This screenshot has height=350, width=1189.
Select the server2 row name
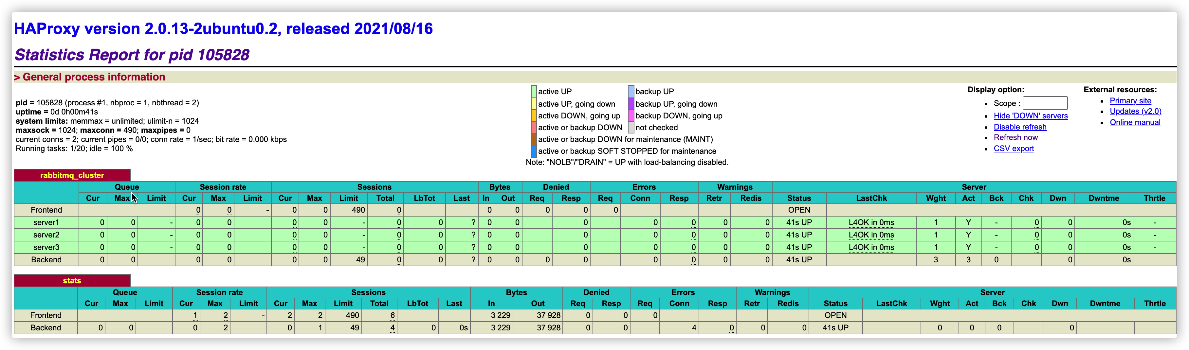(46, 235)
